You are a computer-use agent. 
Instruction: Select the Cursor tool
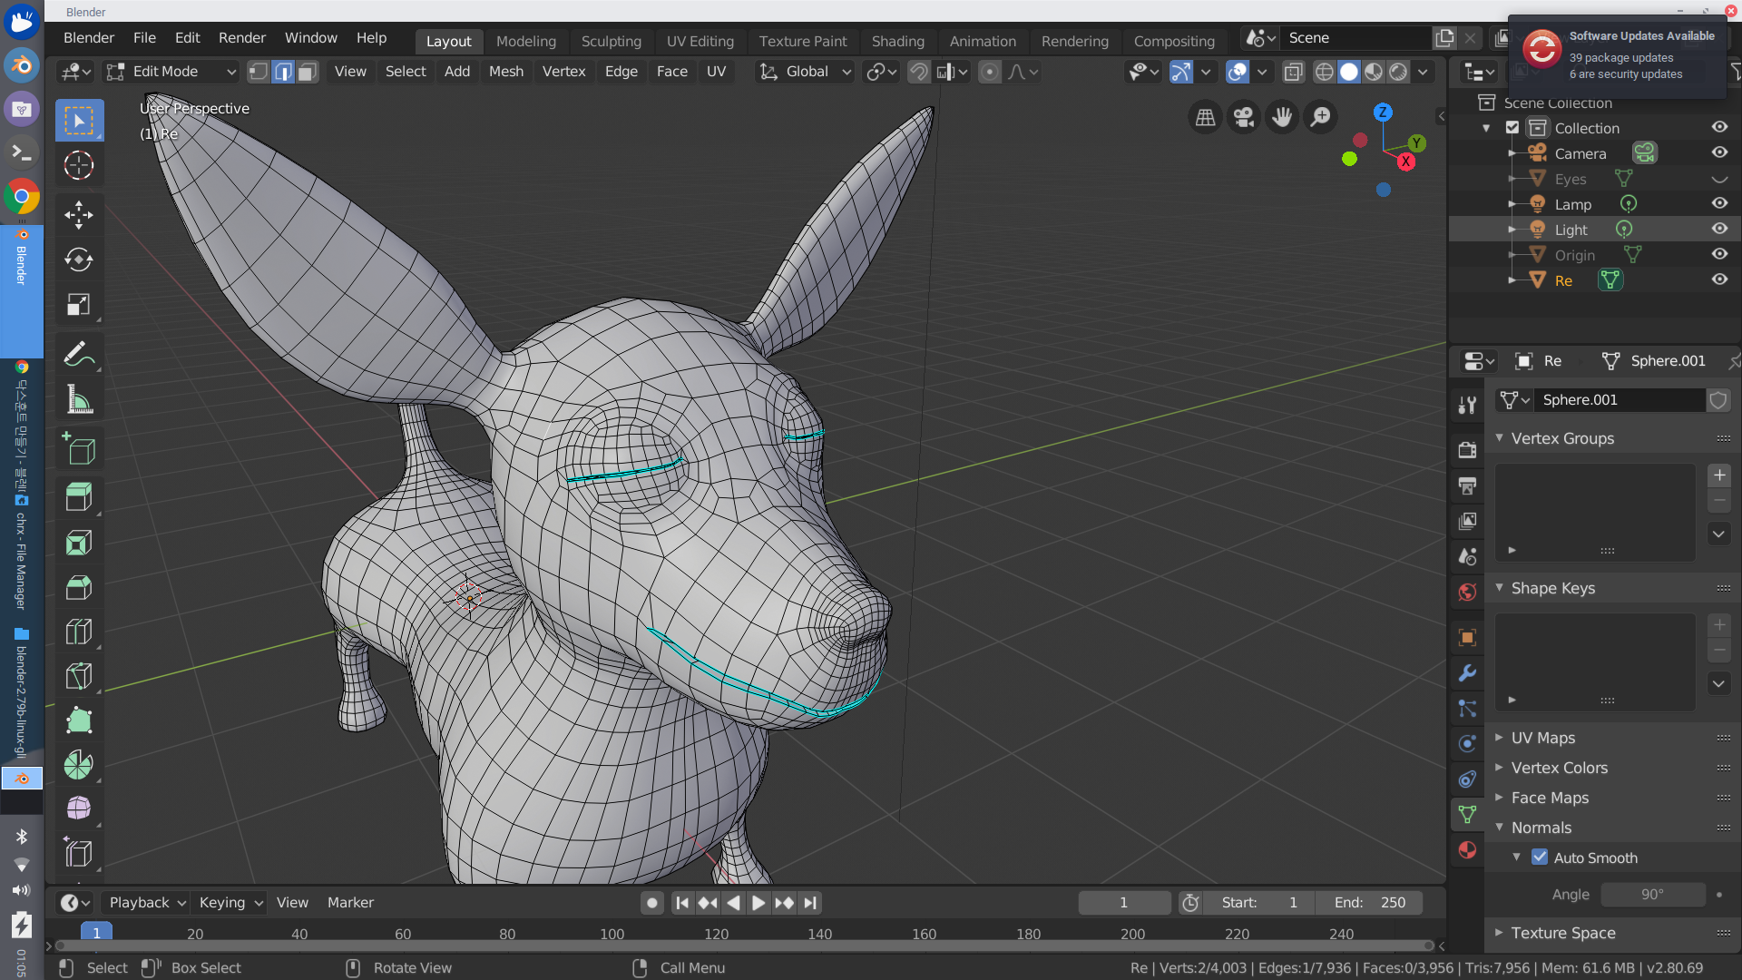[79, 165]
